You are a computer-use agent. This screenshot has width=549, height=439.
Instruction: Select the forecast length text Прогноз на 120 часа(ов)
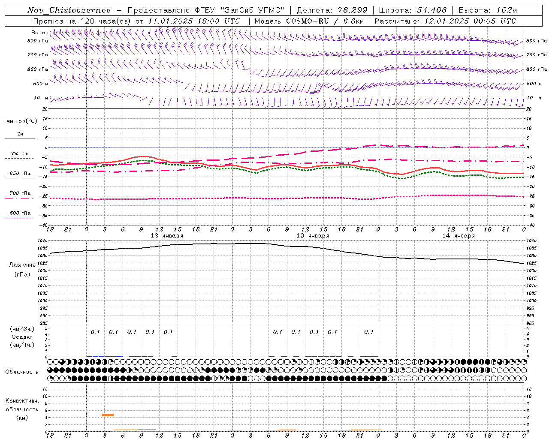[82, 21]
